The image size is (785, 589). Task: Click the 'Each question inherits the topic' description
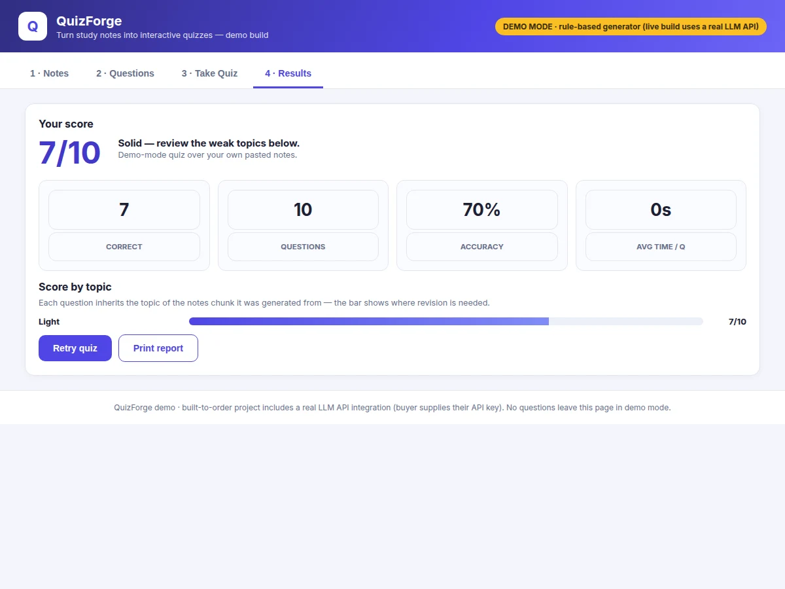[x=264, y=303]
